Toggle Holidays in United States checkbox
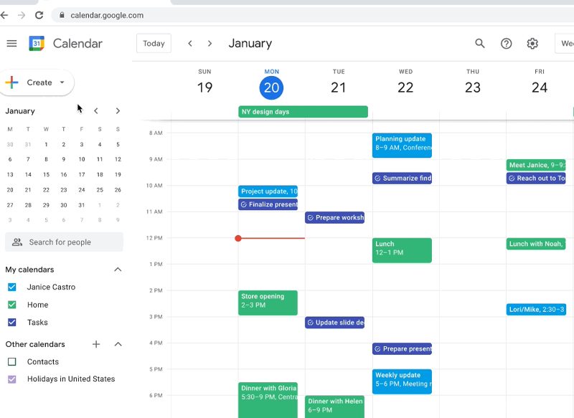Image resolution: width=574 pixels, height=418 pixels. [11, 379]
